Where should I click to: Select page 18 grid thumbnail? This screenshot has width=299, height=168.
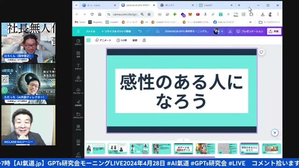click(228, 148)
